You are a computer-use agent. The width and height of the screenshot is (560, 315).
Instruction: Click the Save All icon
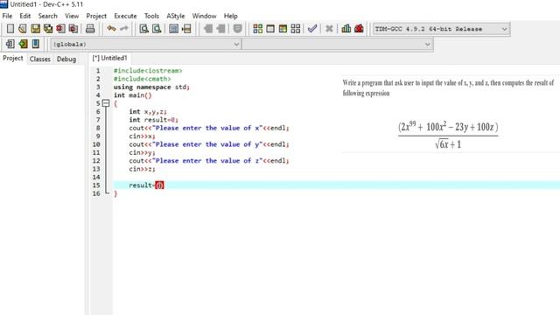coord(48,29)
